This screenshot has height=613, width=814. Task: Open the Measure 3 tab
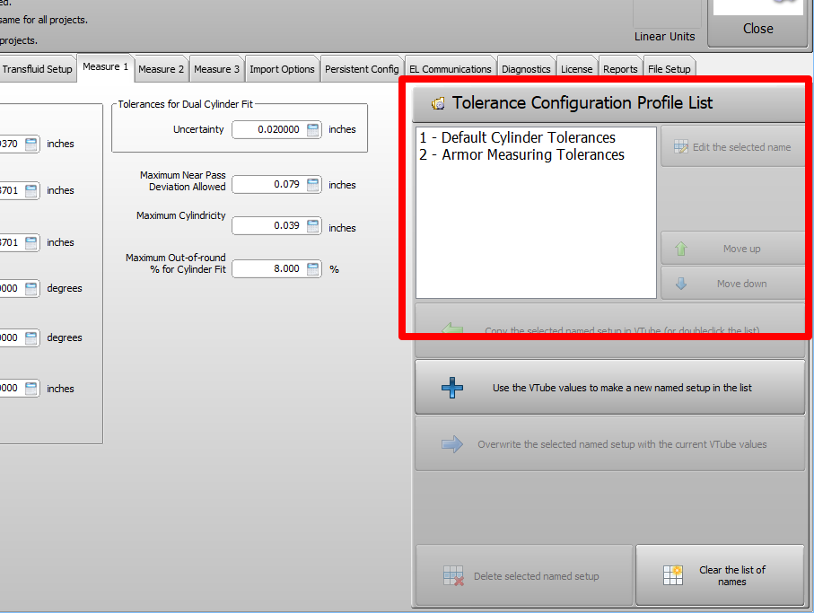[x=216, y=69]
